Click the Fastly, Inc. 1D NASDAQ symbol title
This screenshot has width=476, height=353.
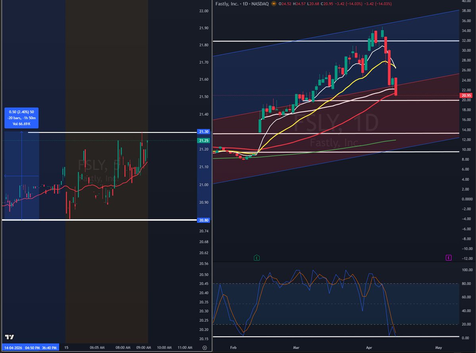[x=242, y=4]
